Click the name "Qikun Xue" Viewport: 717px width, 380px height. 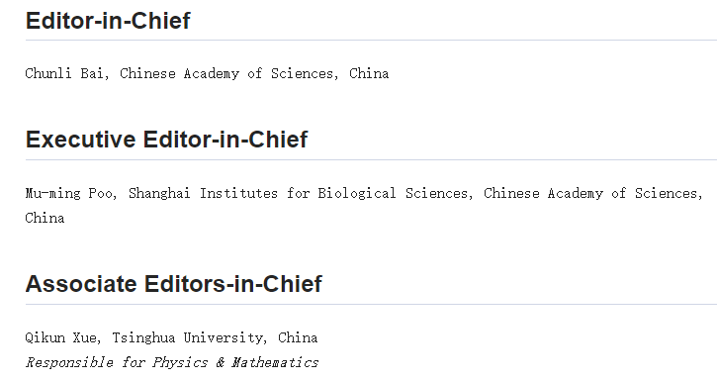[60, 337]
